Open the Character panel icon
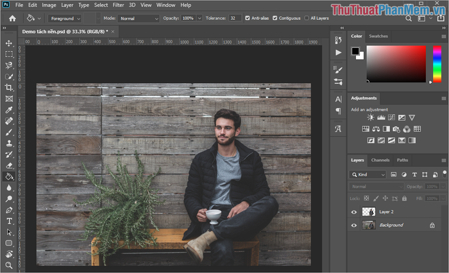Screen dimensions: 449x273 point(338,99)
